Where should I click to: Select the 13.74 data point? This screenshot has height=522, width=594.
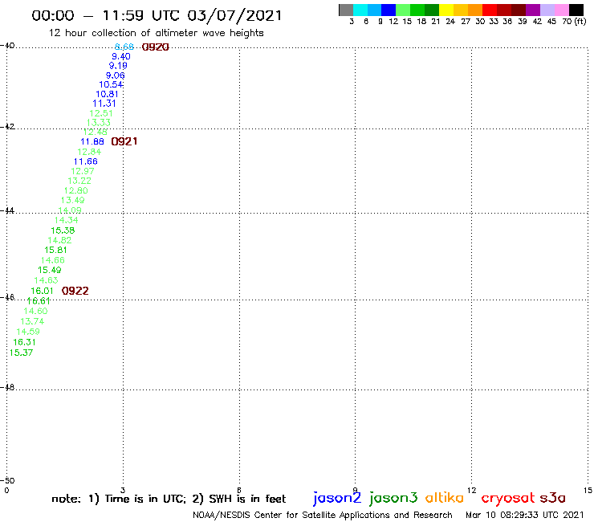(32, 321)
